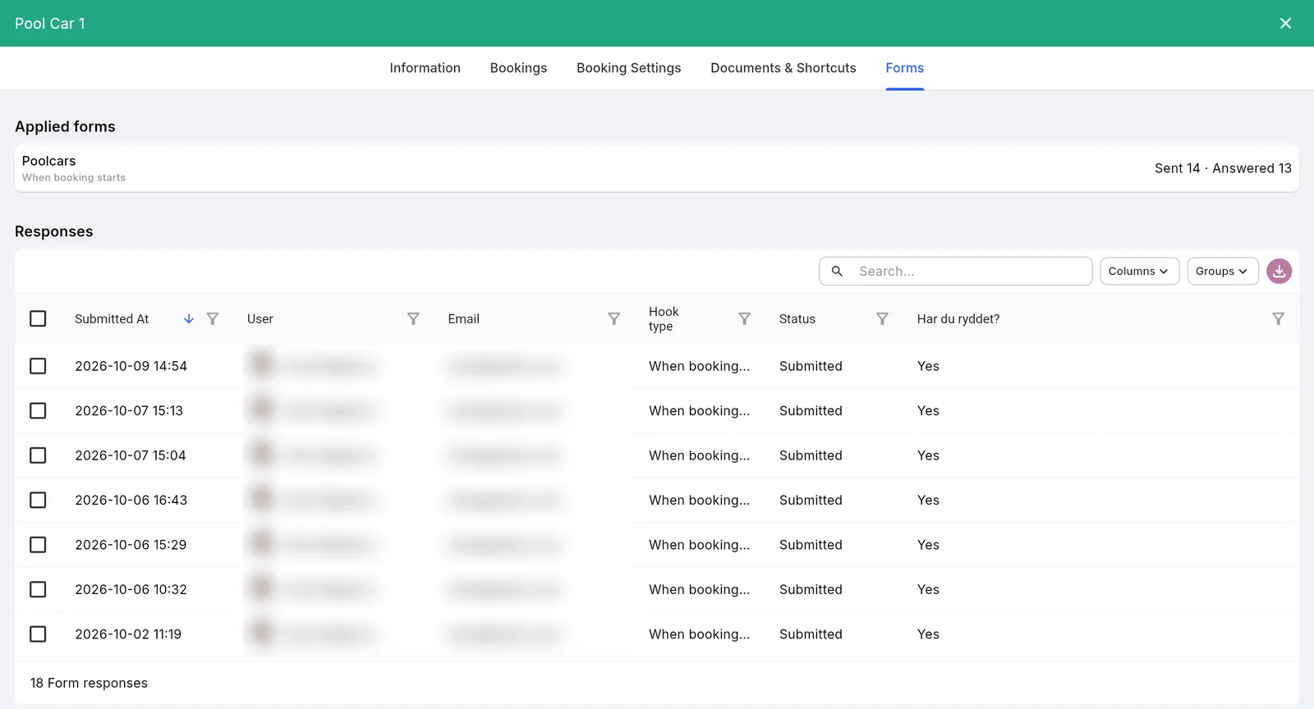Check the 2026-10-07 15:04 response row

click(x=38, y=455)
